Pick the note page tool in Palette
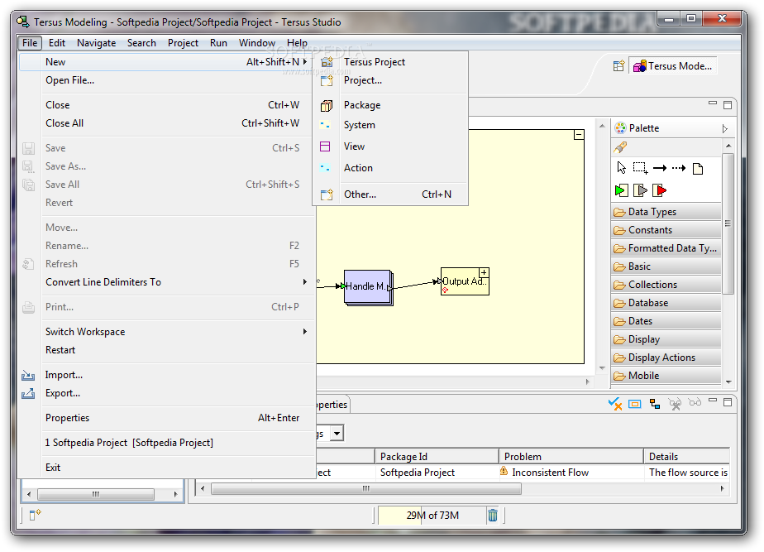764x552 pixels. pyautogui.click(x=698, y=169)
